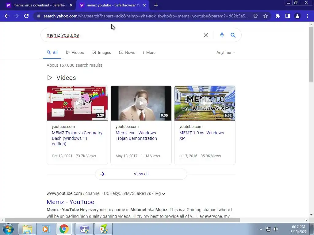Screen dimensions: 314x235
Task: Open the network tray icon
Action: click(x=268, y=229)
